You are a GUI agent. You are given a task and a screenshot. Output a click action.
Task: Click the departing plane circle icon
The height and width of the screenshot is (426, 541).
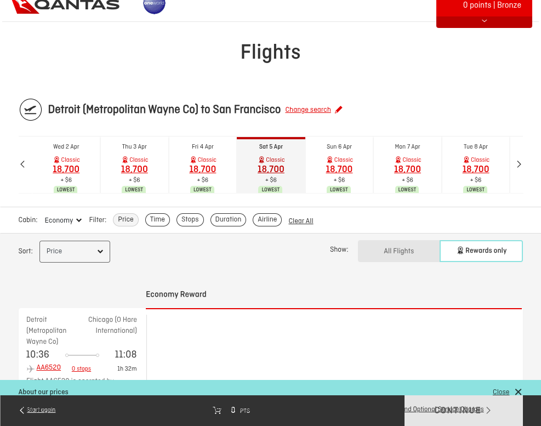31,110
